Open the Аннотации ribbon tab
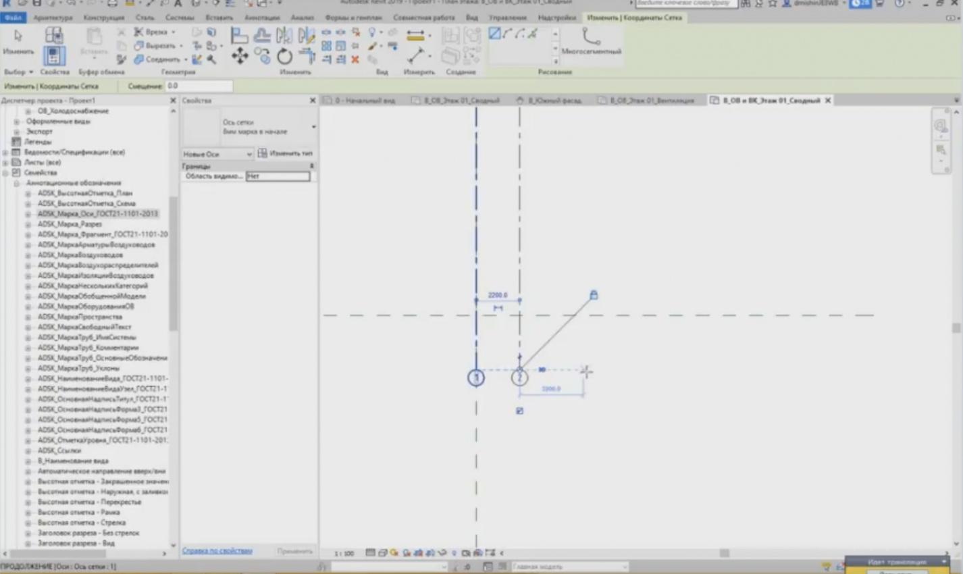The image size is (963, 574). click(x=261, y=18)
